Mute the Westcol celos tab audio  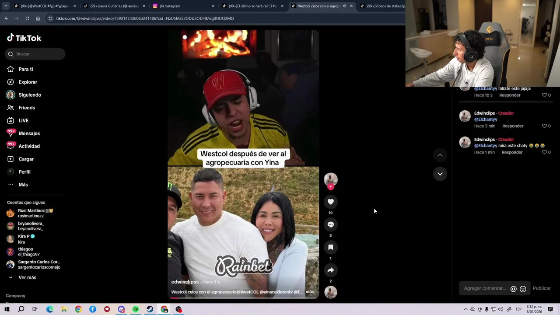click(x=344, y=6)
